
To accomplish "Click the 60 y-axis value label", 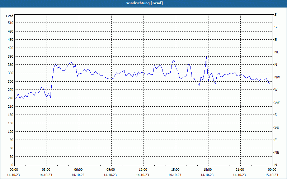I will pos(11,148).
